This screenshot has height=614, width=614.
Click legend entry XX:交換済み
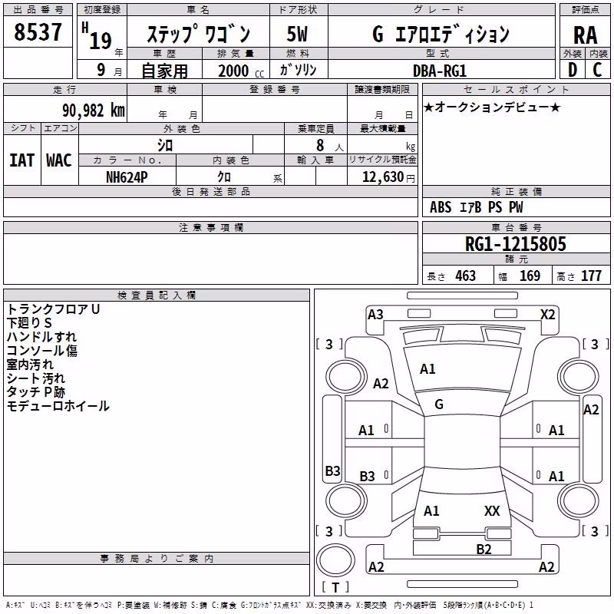click(328, 605)
